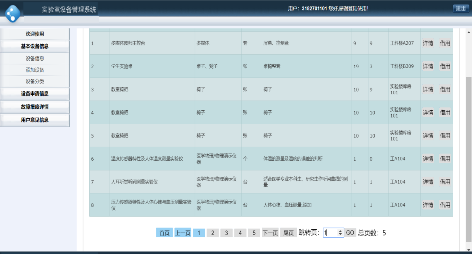Collapse the 基本设备信息 menu section
The width and height of the screenshot is (472, 254).
tap(34, 46)
